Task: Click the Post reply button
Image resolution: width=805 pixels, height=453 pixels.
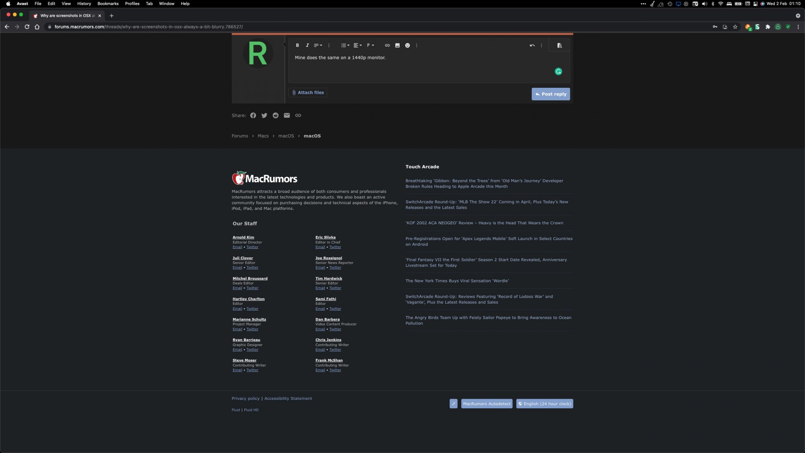Action: coord(551,94)
